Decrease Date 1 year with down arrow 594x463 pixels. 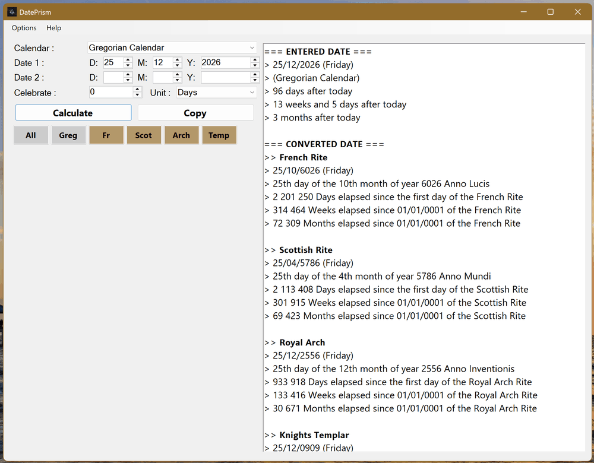[255, 65]
